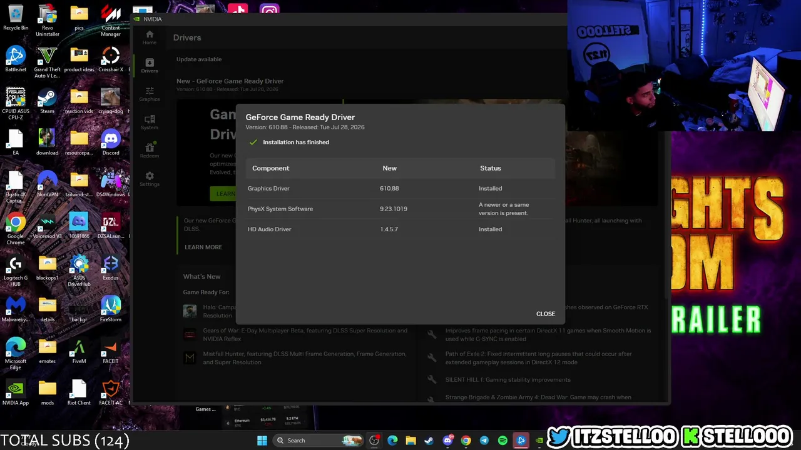
Task: Open Telegram from taskbar
Action: tap(484, 441)
